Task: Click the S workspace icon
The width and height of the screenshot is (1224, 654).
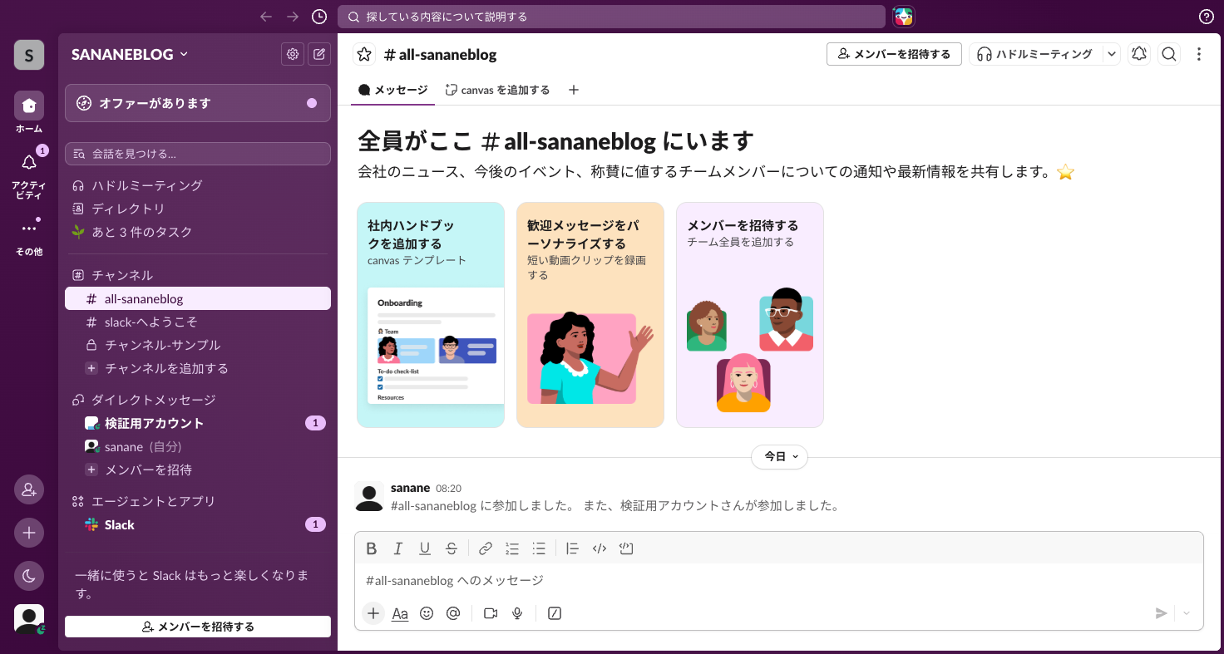Action: point(29,55)
